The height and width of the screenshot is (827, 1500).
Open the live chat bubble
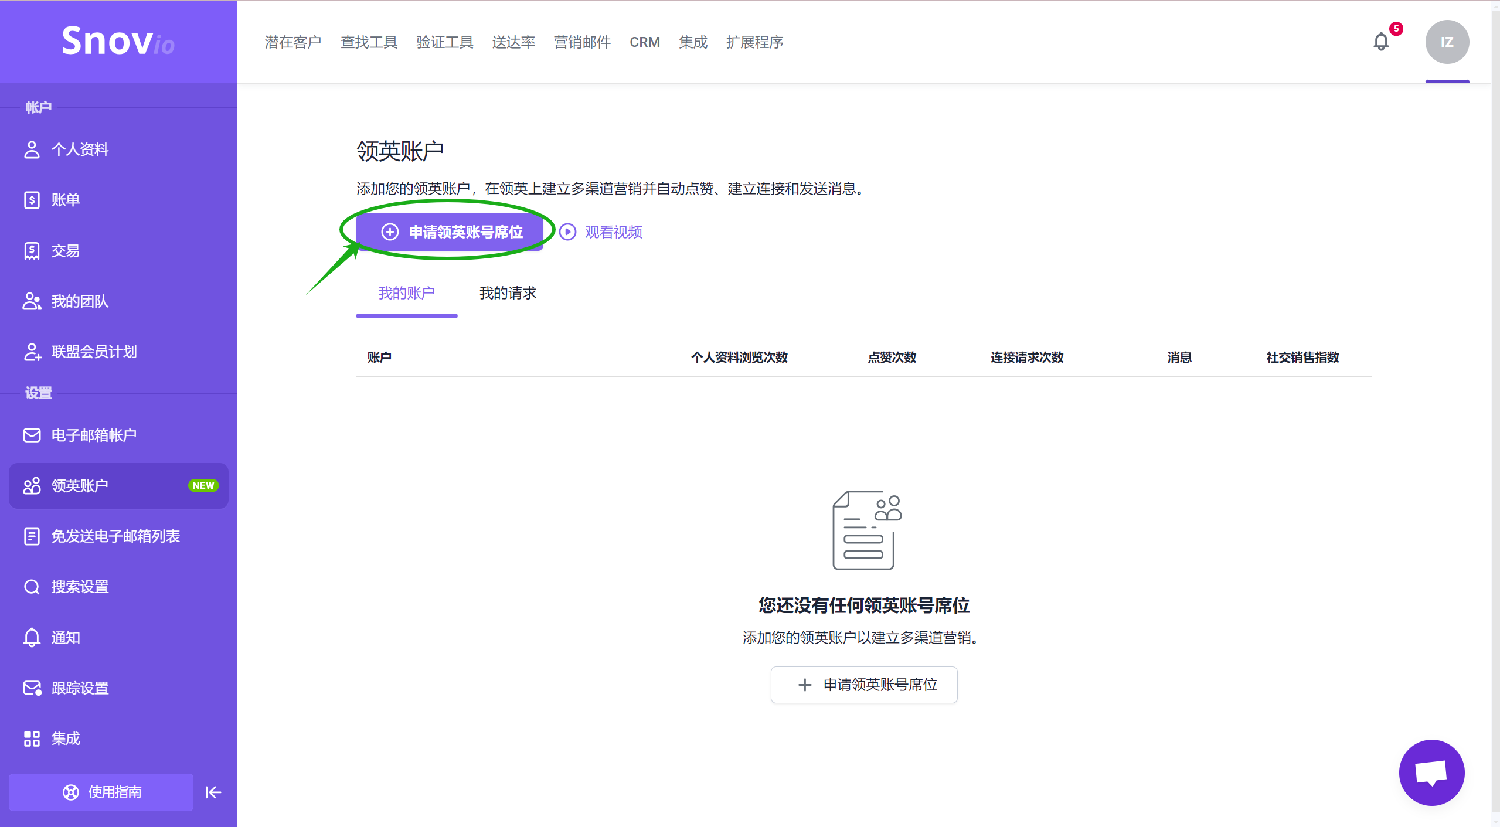point(1431,772)
